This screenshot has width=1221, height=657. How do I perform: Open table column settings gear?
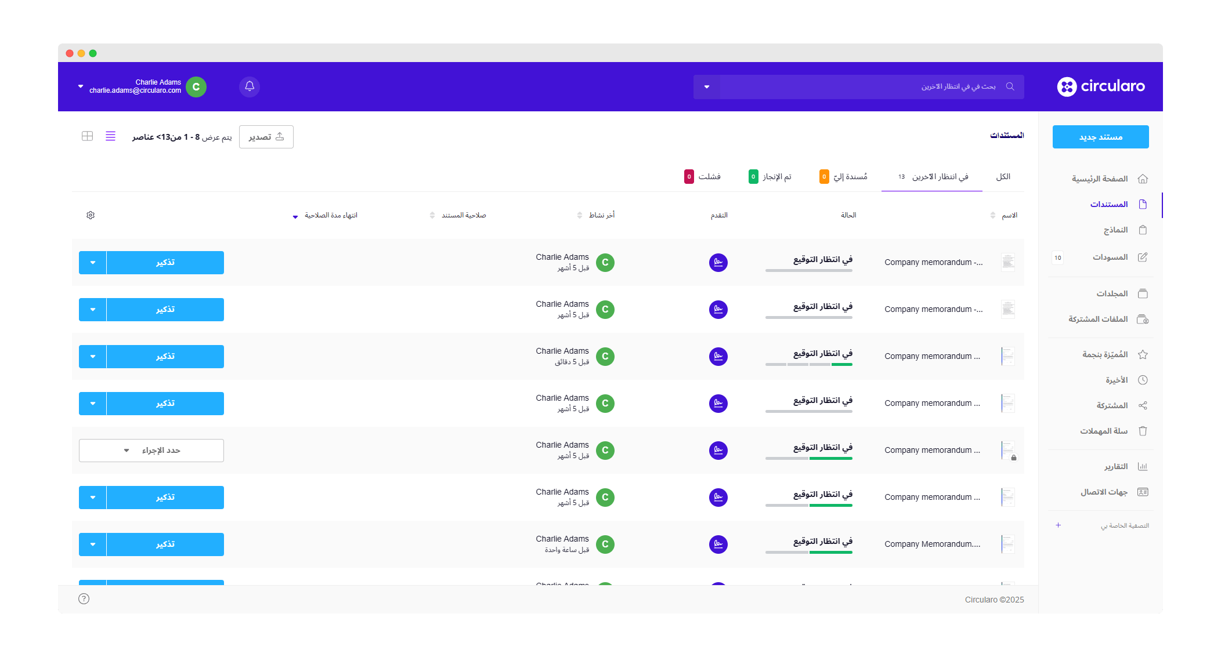91,215
